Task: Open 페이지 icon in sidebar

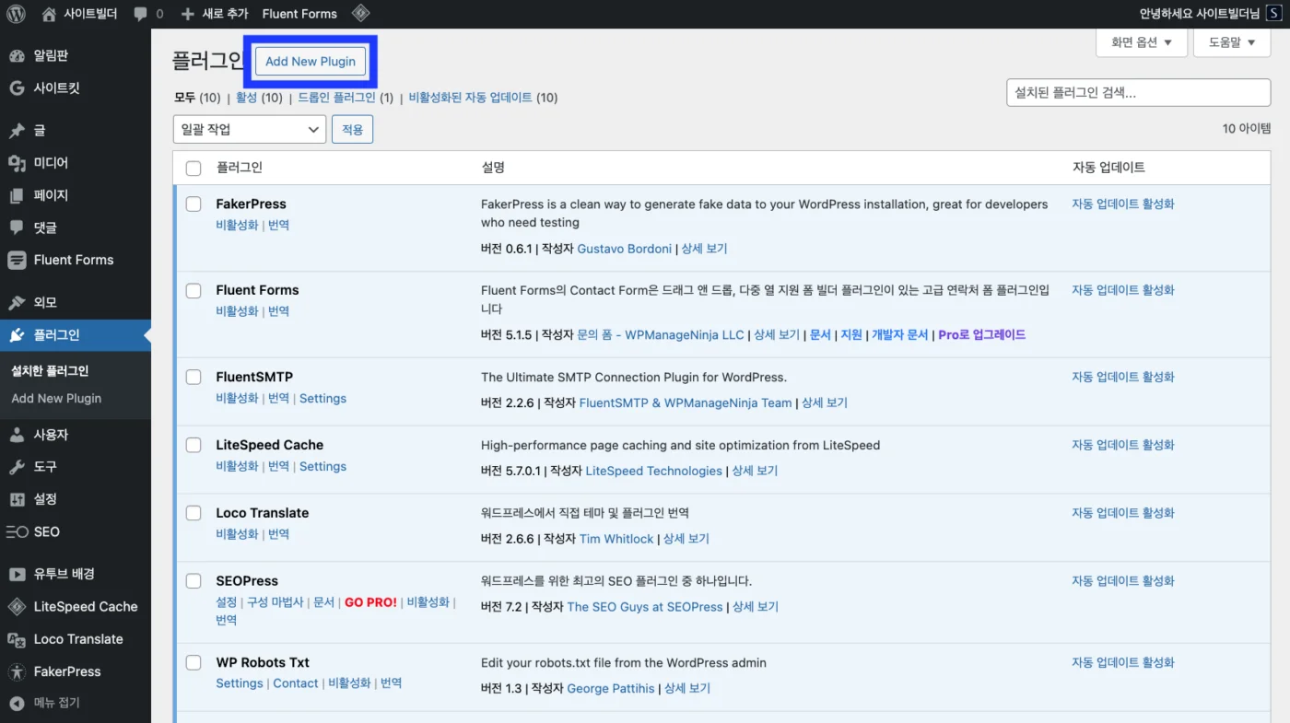Action: (x=17, y=195)
